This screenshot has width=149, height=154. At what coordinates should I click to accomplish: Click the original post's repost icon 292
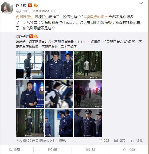[100, 141]
